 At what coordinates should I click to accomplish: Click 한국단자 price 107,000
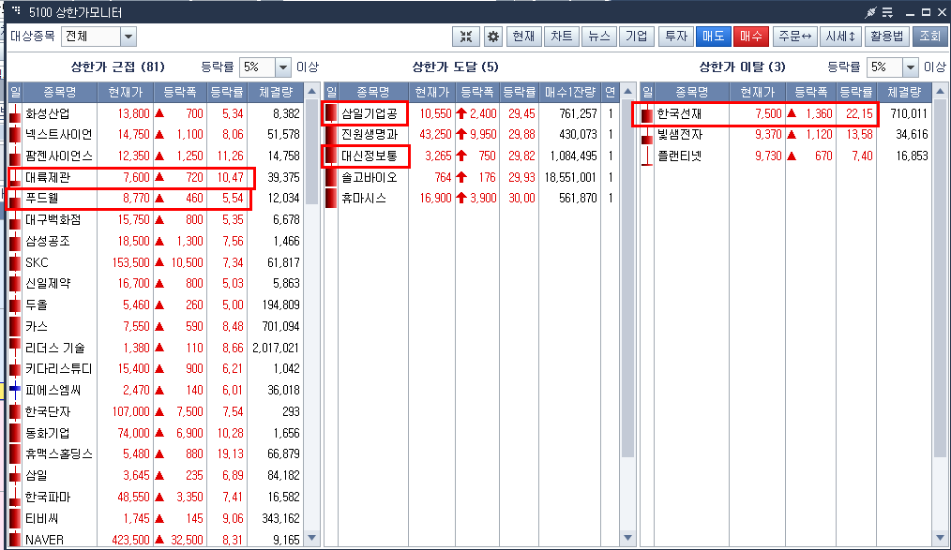tap(130, 412)
